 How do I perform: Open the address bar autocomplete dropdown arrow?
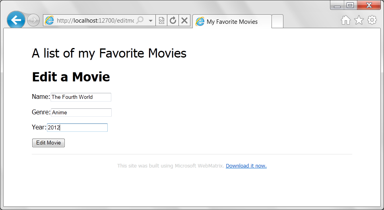[x=151, y=21]
